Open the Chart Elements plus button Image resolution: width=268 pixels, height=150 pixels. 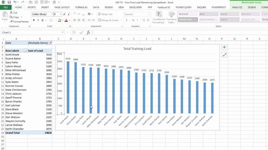[224, 47]
